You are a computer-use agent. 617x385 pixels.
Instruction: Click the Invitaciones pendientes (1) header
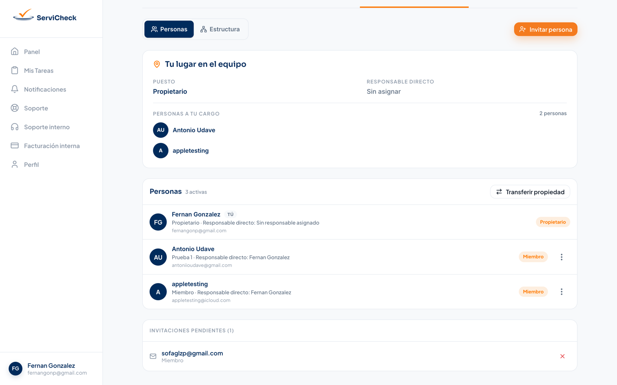pos(192,331)
